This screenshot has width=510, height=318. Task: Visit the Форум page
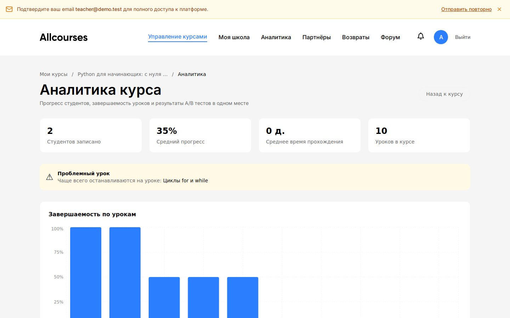pyautogui.click(x=390, y=37)
